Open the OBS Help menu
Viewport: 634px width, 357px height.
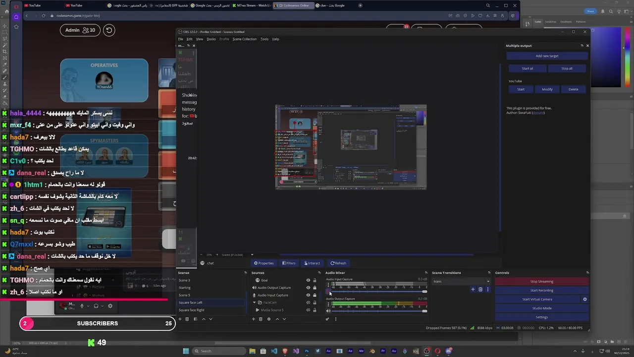point(275,39)
